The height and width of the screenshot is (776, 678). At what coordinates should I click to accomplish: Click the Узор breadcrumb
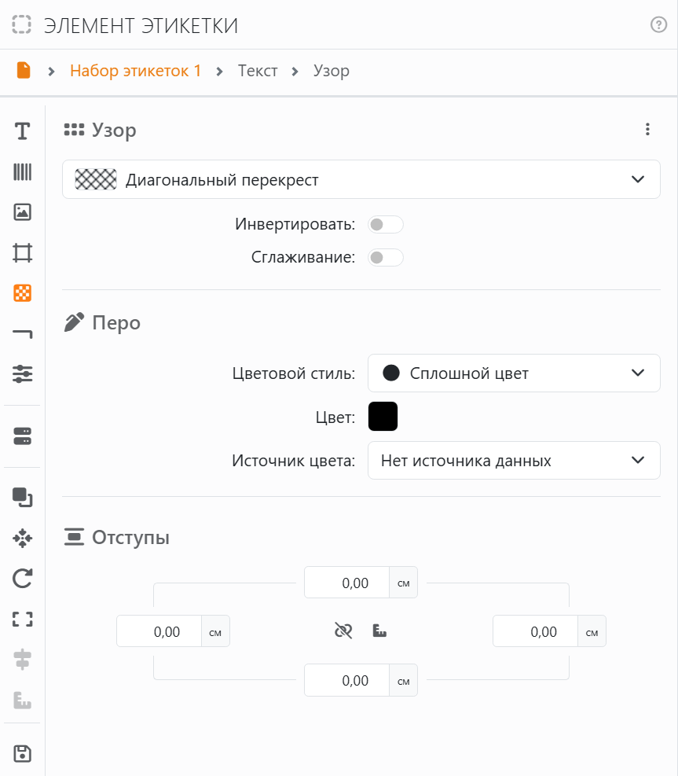click(x=332, y=71)
